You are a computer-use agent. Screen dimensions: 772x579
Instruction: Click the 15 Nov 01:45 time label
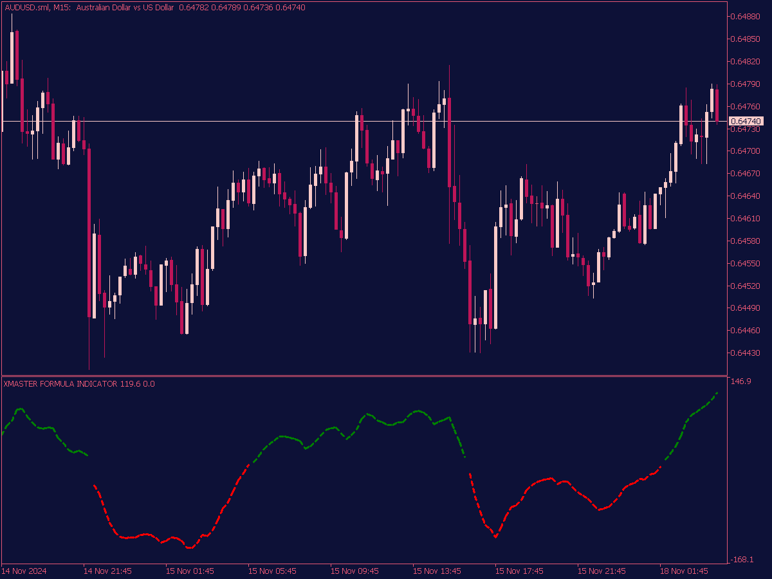(190, 571)
